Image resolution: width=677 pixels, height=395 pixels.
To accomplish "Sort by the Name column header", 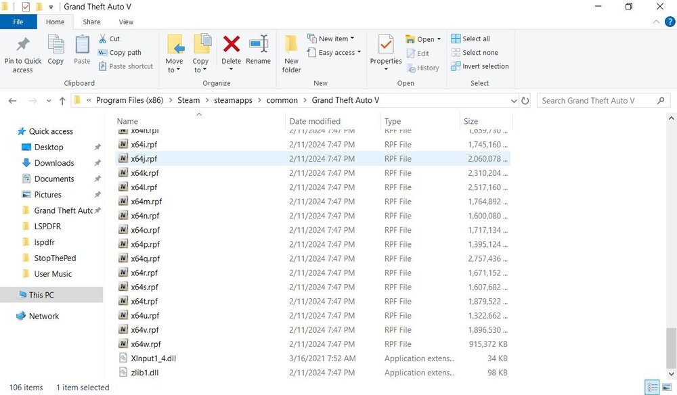I will [127, 122].
